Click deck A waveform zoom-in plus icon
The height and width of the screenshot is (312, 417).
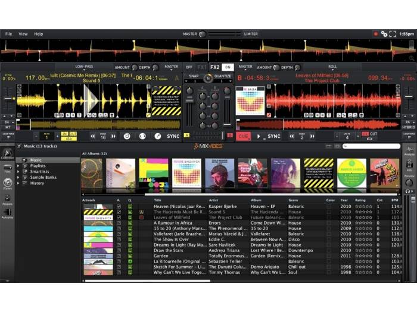[x=19, y=87]
